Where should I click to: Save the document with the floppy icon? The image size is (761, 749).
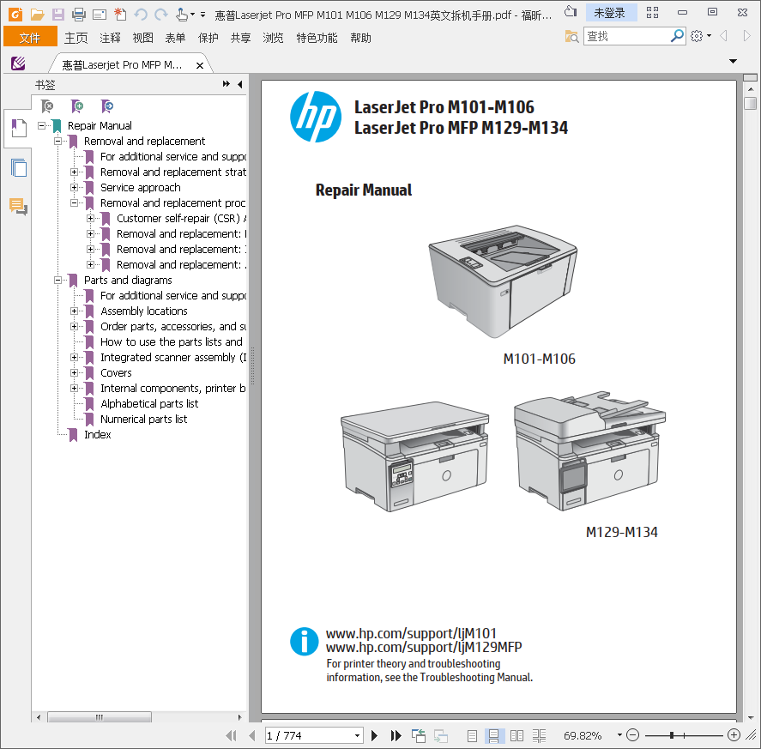(x=58, y=15)
